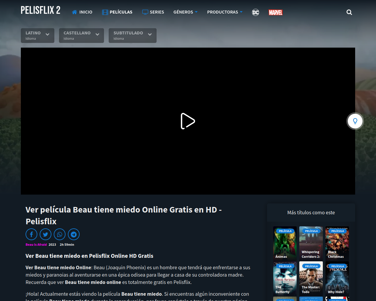Expand the PRODUCTORAS dropdown menu
Viewport: 376px width, 301px height.
coord(225,12)
